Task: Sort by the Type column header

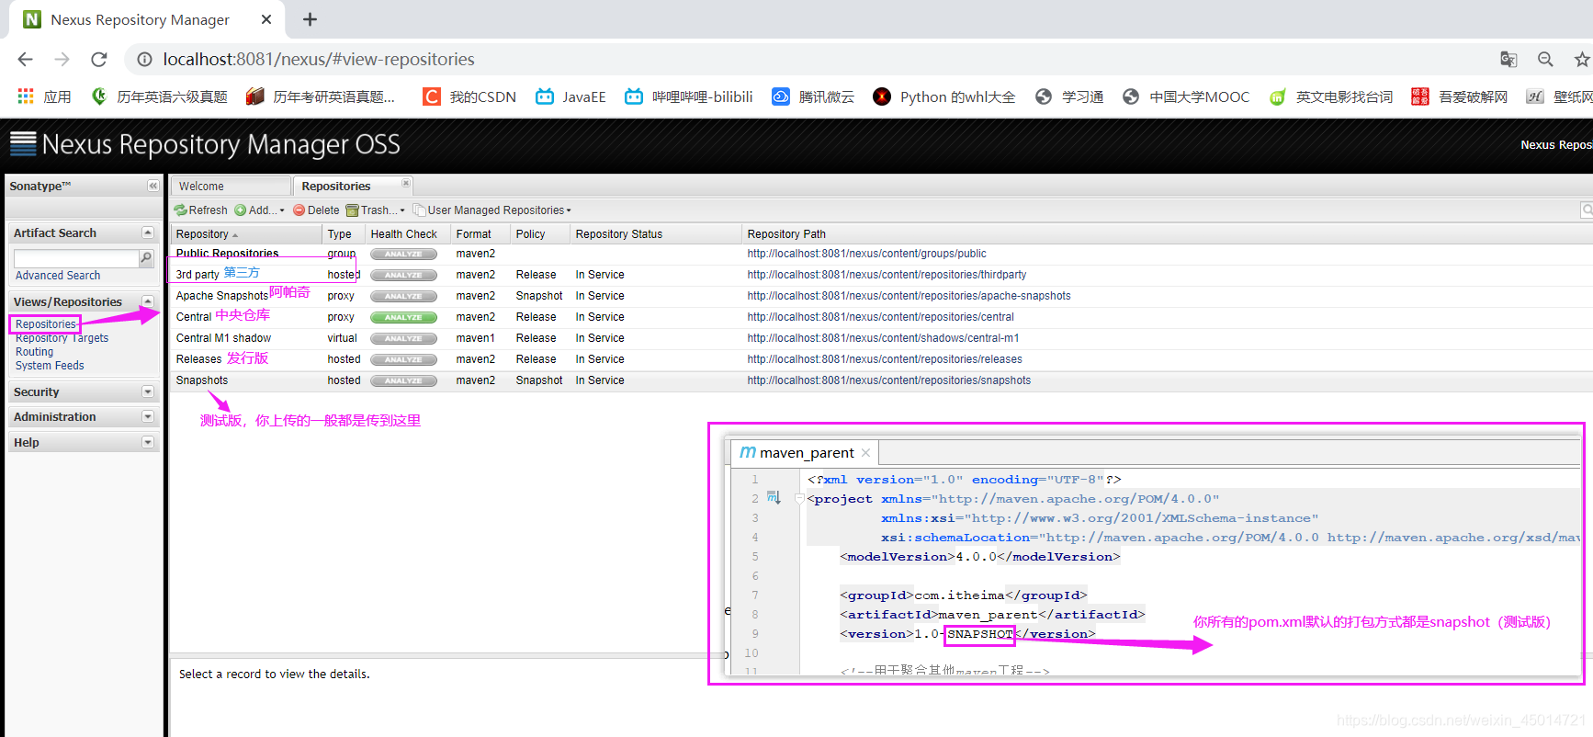Action: (x=344, y=234)
